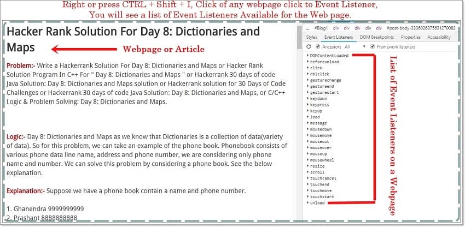This screenshot has width=465, height=227.
Task: Click the Problem:- heading text
Action: pyautogui.click(x=21, y=65)
